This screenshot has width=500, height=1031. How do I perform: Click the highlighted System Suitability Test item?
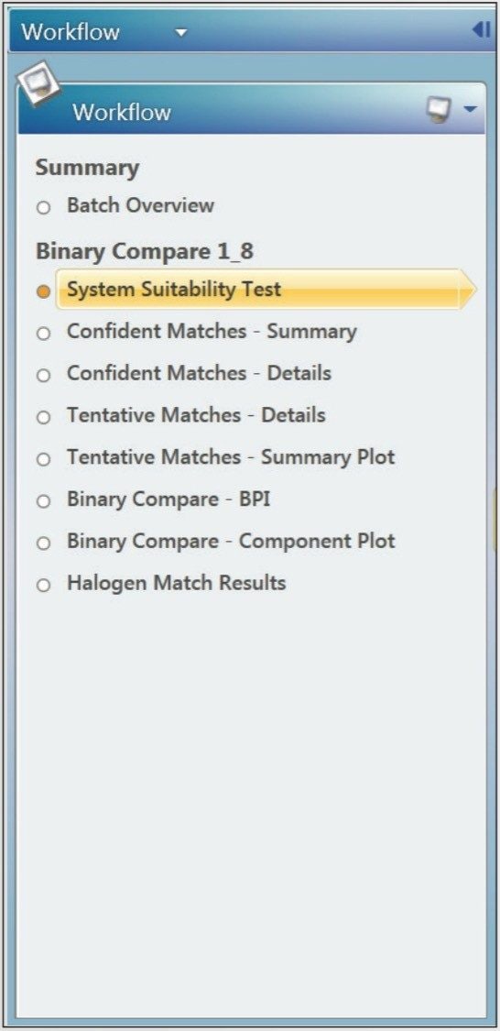(x=266, y=290)
